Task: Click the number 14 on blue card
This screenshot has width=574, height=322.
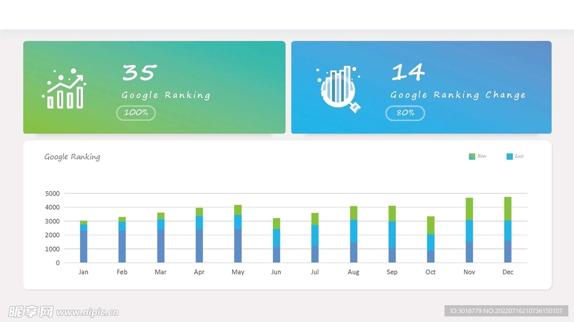Action: pyautogui.click(x=408, y=73)
